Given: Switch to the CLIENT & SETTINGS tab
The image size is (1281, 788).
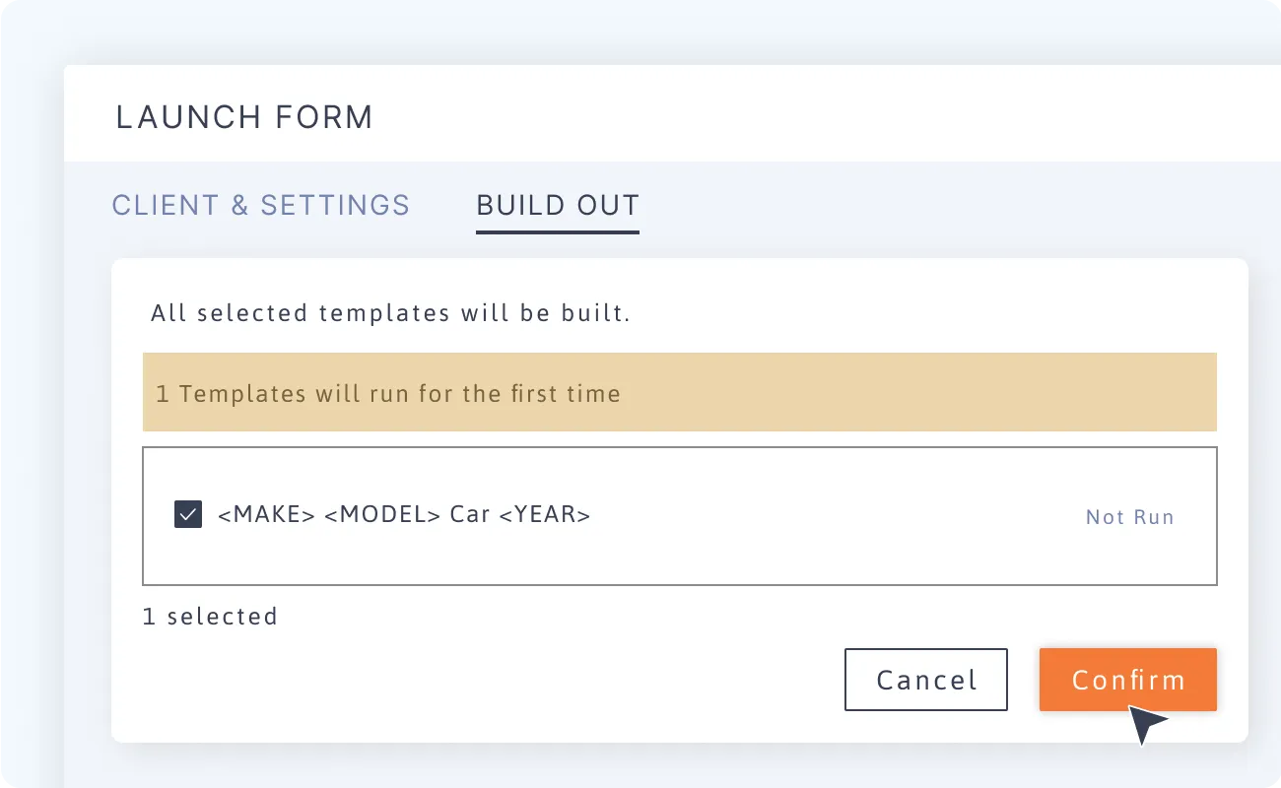Looking at the screenshot, I should pyautogui.click(x=260, y=205).
